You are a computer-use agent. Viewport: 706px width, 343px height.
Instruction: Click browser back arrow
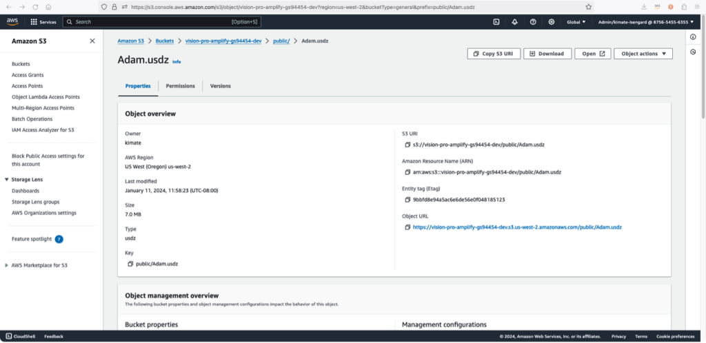tap(9, 7)
